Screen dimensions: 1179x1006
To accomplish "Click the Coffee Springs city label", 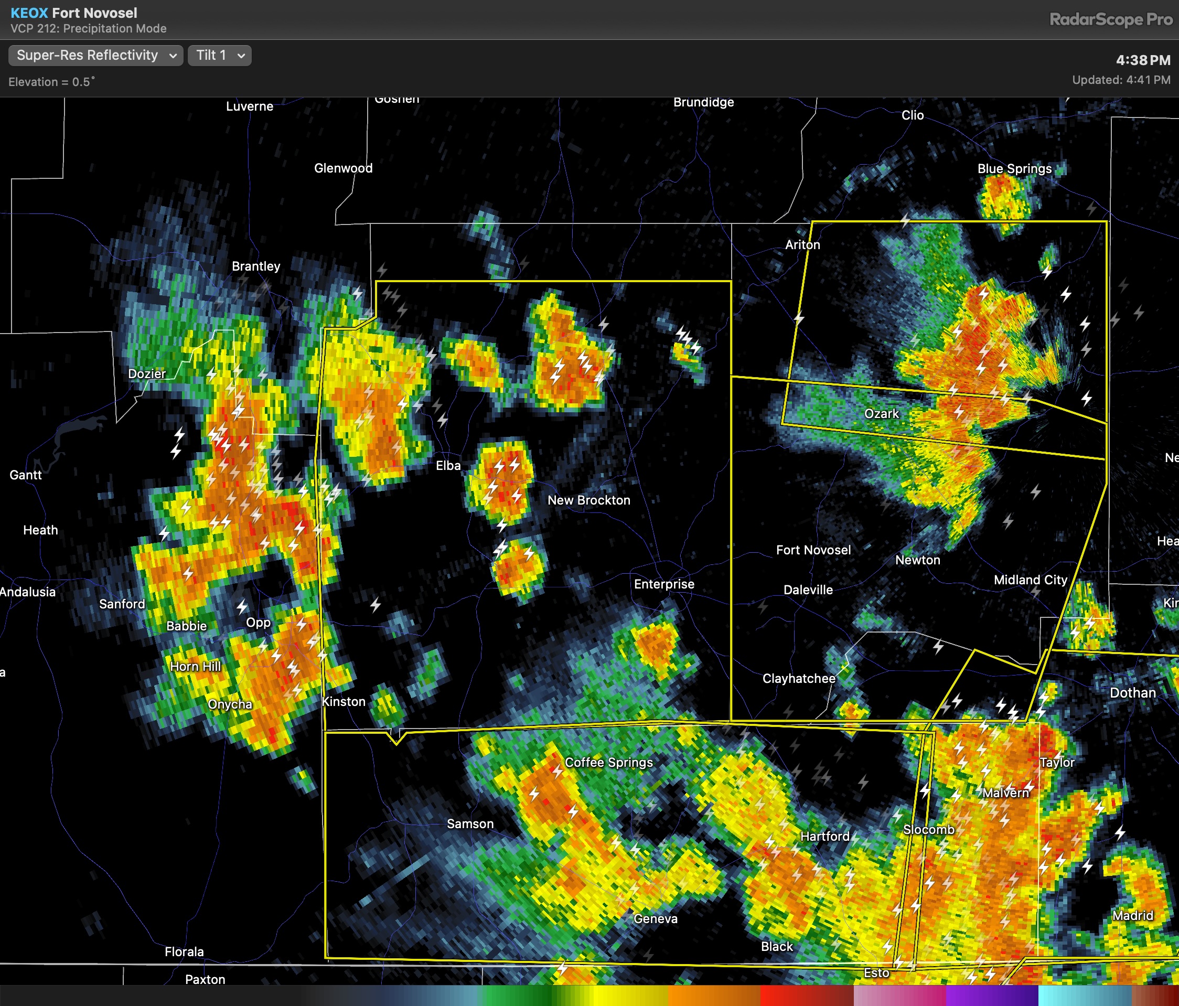I will coord(609,763).
